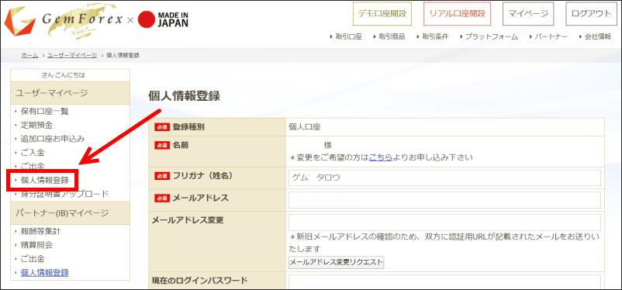Image resolution: width=622 pixels, height=290 pixels.
Task: Click the 個人情報登録 page heading
Action: pos(184,96)
